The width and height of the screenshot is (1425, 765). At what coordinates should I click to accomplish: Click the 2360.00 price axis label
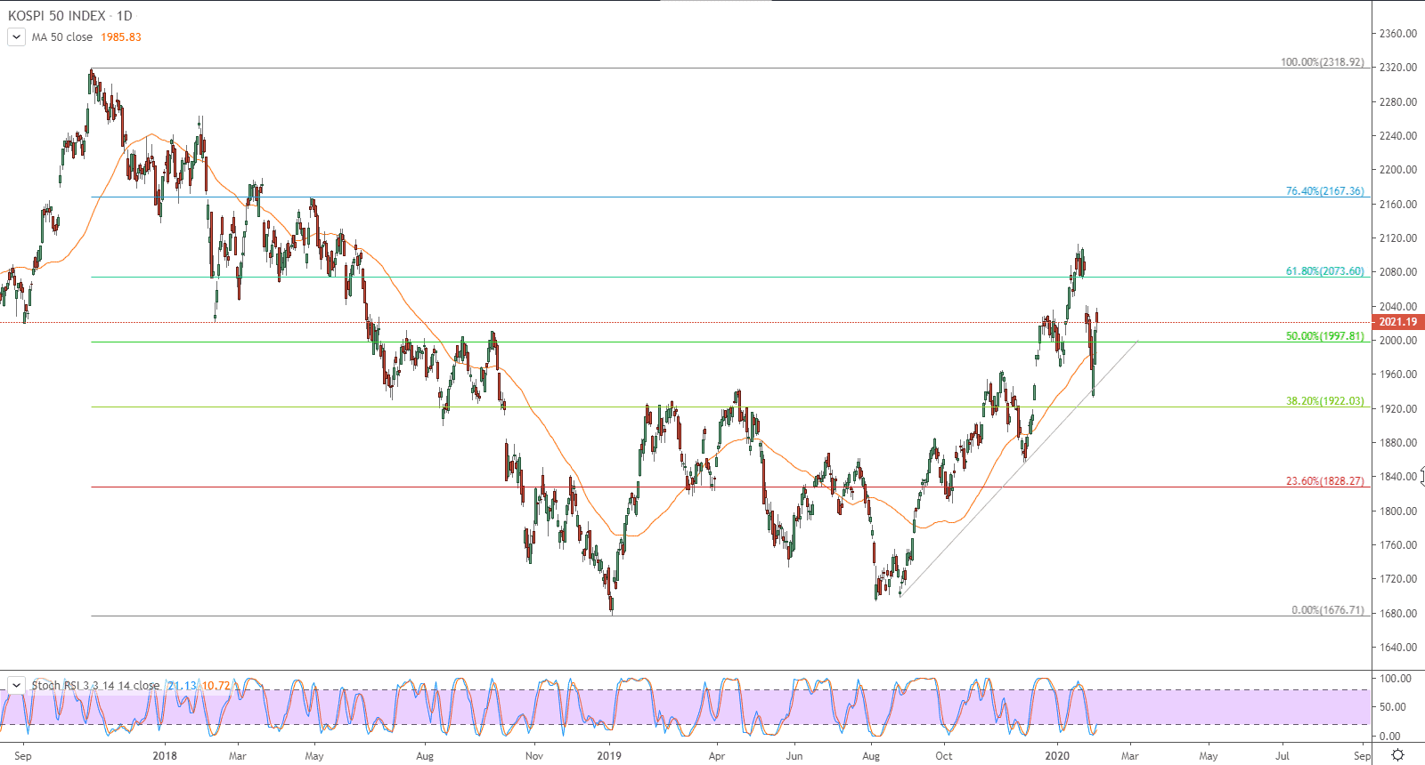[x=1397, y=34]
